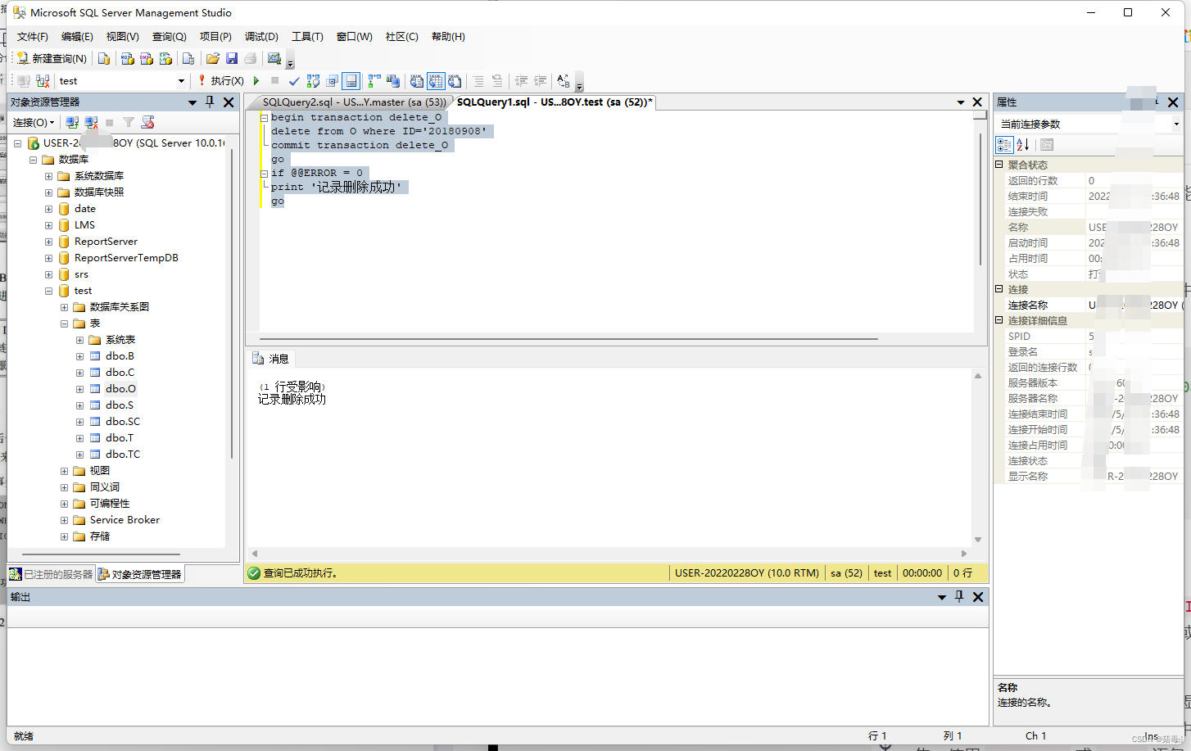Click the script icon with red mark in Object Explorer toolbar
Viewport: 1191px width, 751px height.
coord(147,122)
